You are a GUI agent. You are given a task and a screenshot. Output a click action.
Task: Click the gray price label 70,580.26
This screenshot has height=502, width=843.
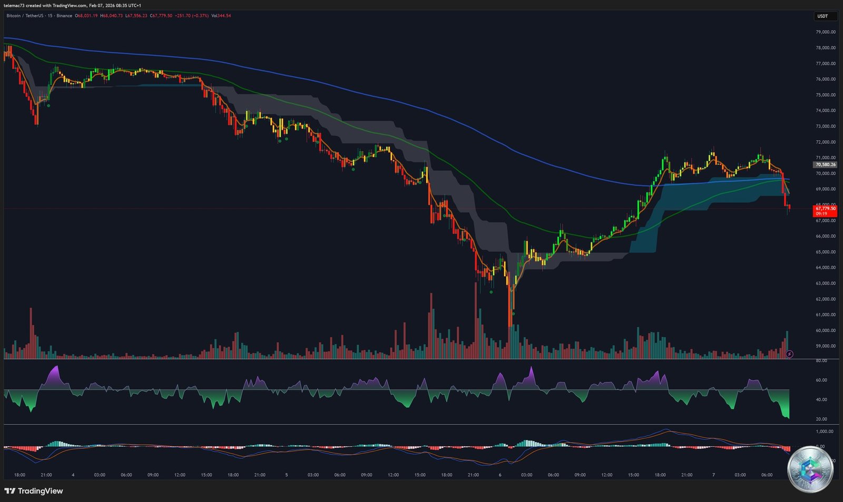(825, 164)
